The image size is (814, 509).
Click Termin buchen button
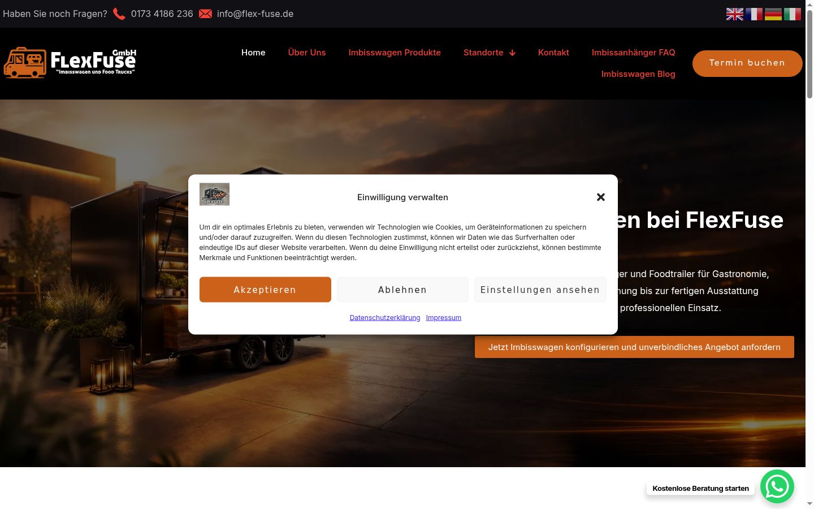coord(747,63)
